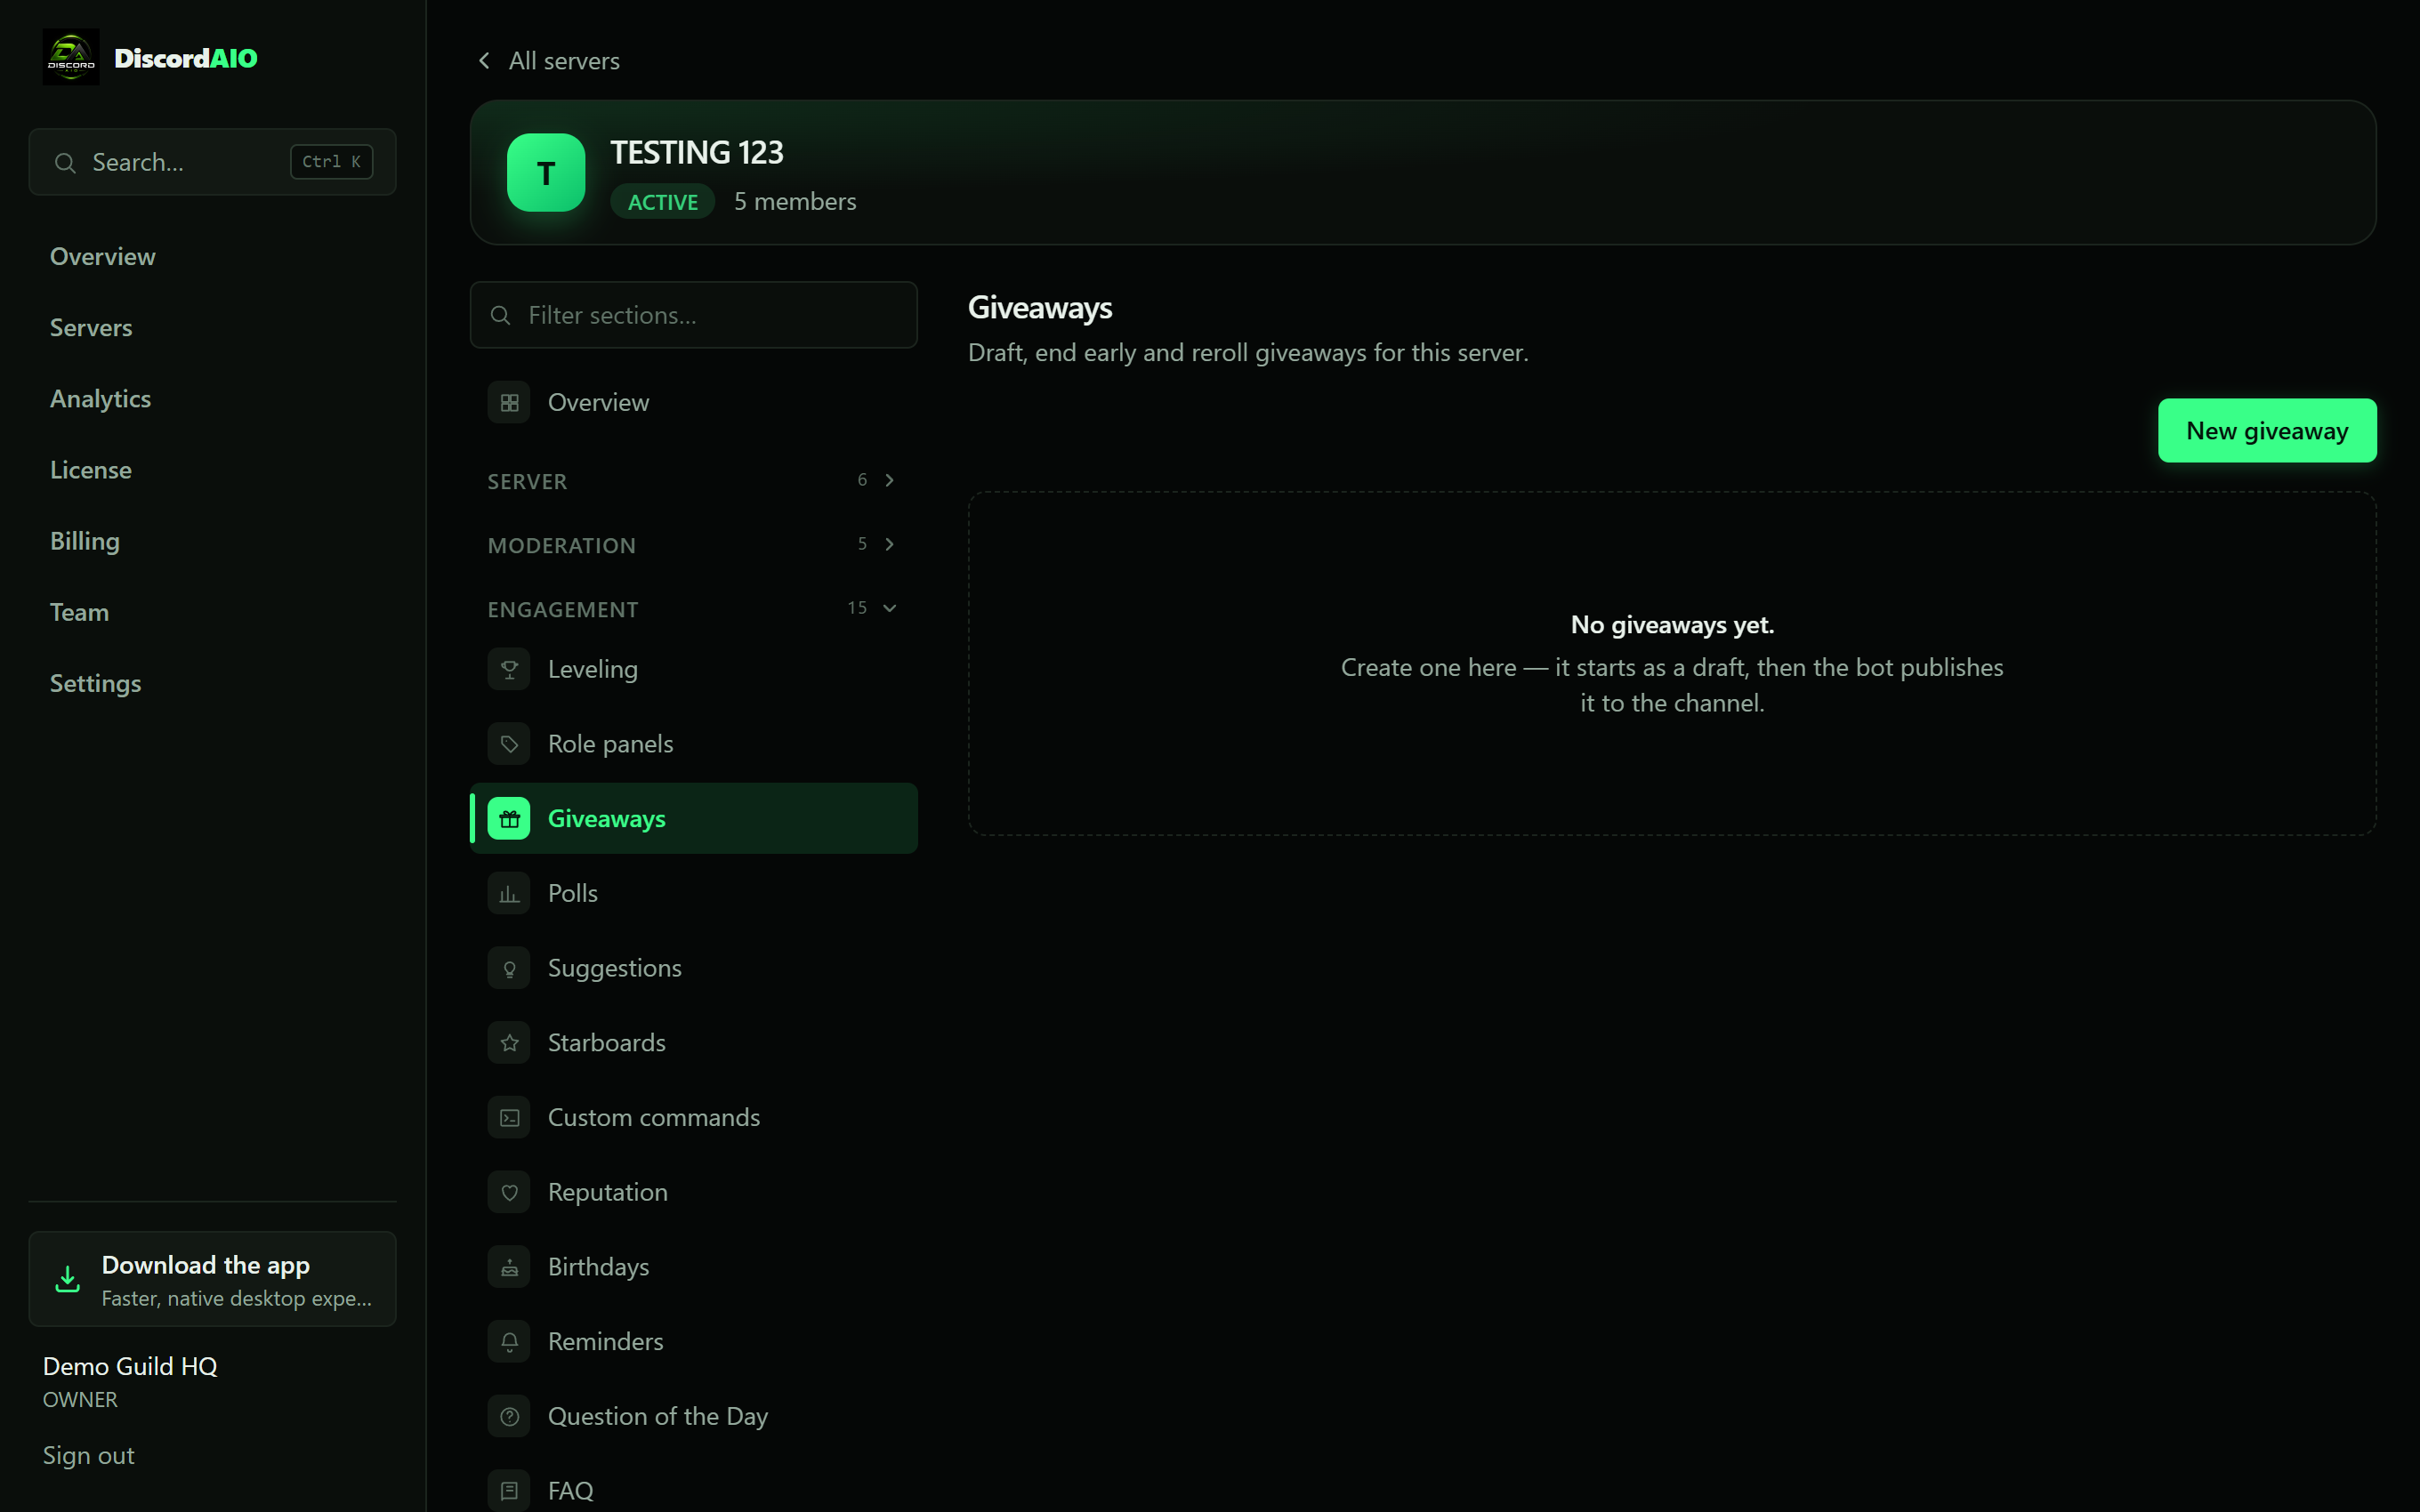Image resolution: width=2420 pixels, height=1512 pixels.
Task: Select server Overview section item
Action: 693,403
